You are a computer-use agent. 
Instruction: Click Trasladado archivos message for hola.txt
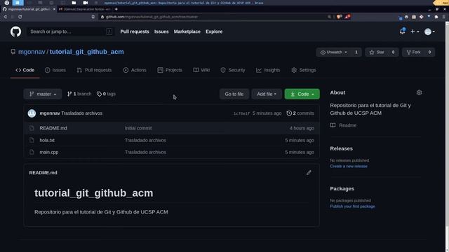[145, 140]
